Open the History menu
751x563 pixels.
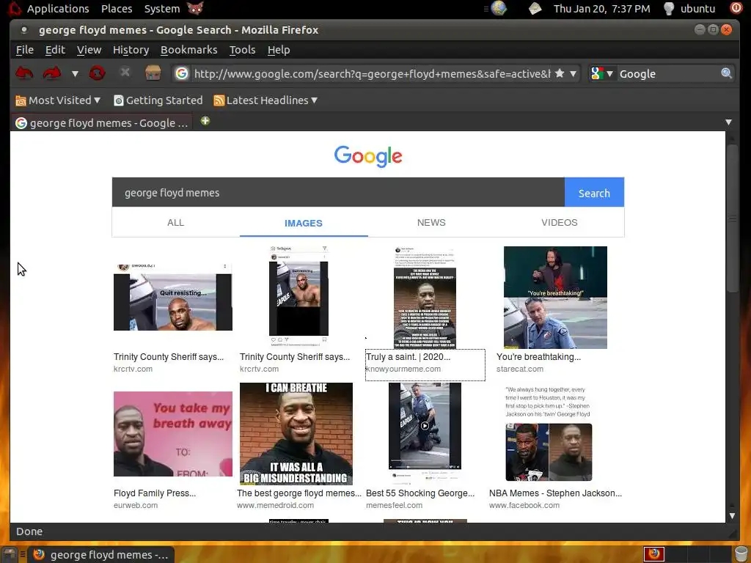click(131, 50)
